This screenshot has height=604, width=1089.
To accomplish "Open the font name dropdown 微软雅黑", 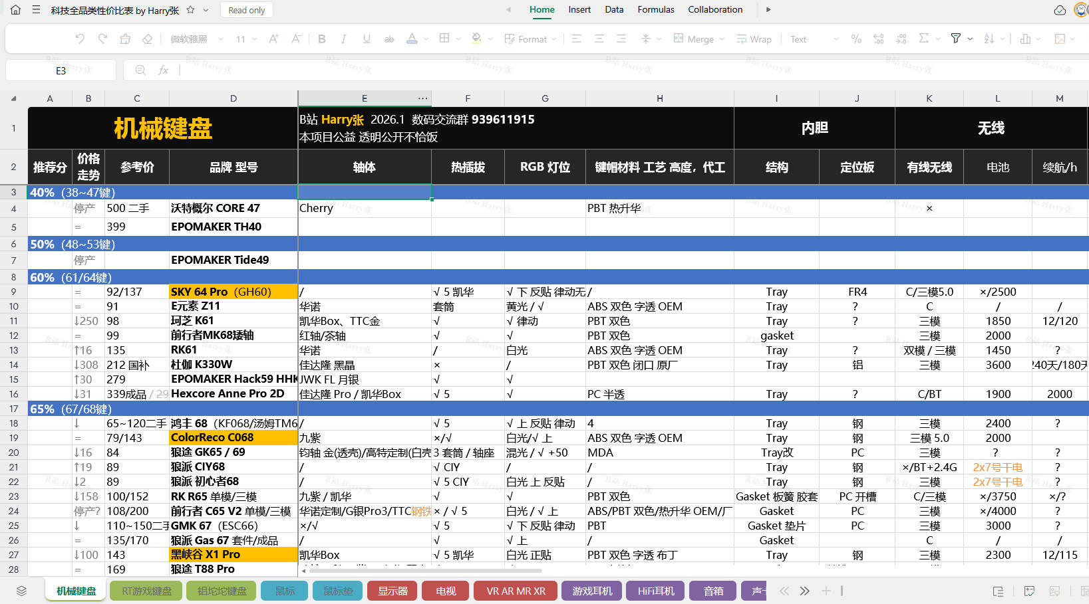I will pos(197,39).
